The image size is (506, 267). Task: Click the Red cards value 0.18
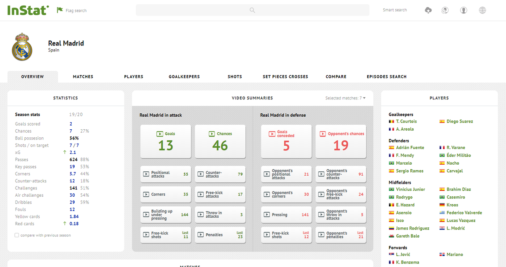pos(74,224)
